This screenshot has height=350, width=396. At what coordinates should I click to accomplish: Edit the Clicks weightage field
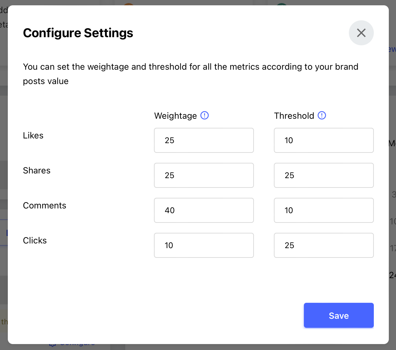pos(204,245)
